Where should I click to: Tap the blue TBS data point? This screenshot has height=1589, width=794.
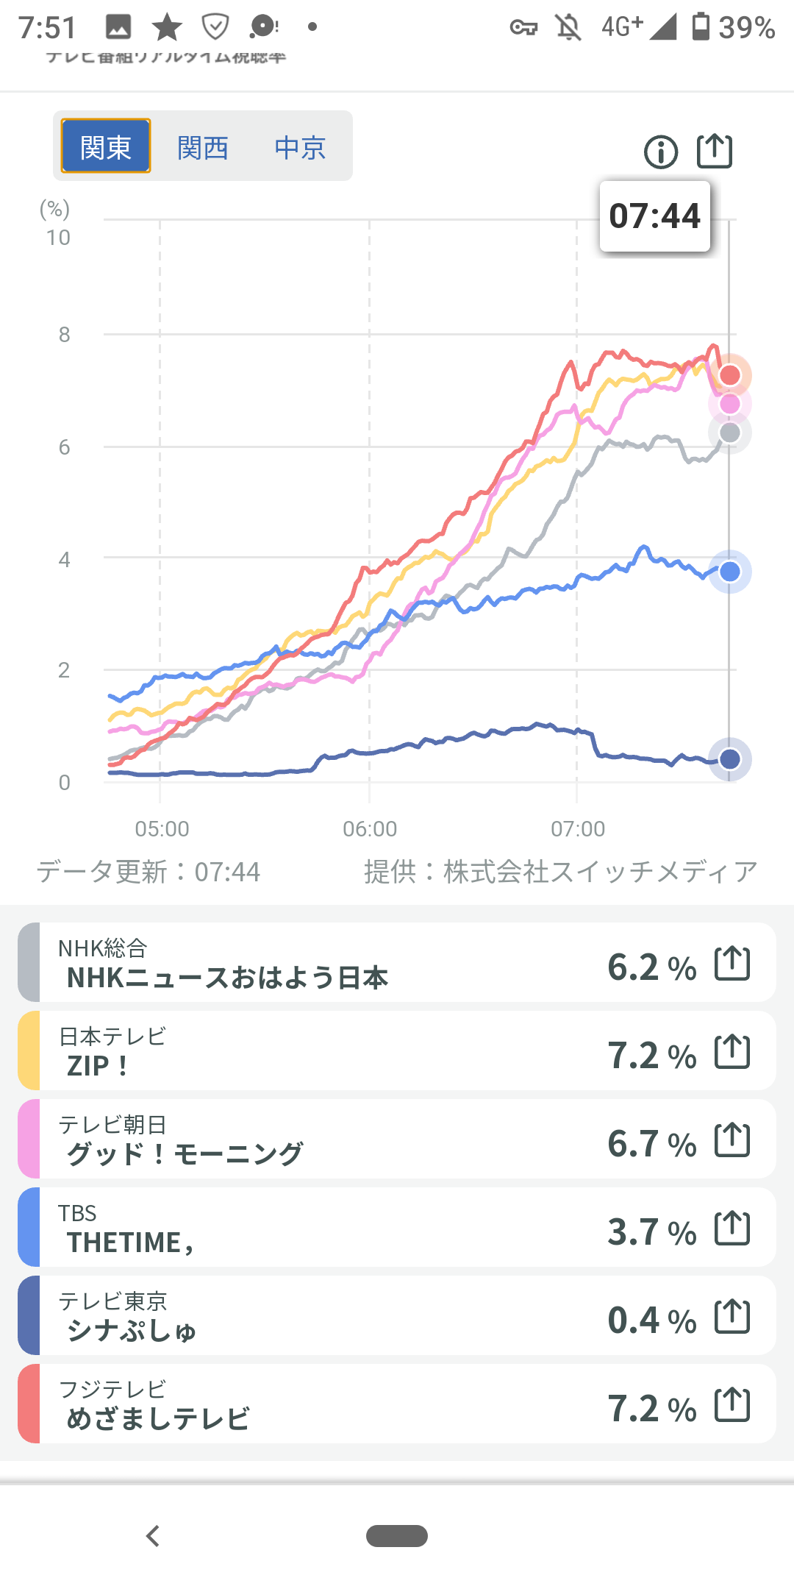click(729, 572)
